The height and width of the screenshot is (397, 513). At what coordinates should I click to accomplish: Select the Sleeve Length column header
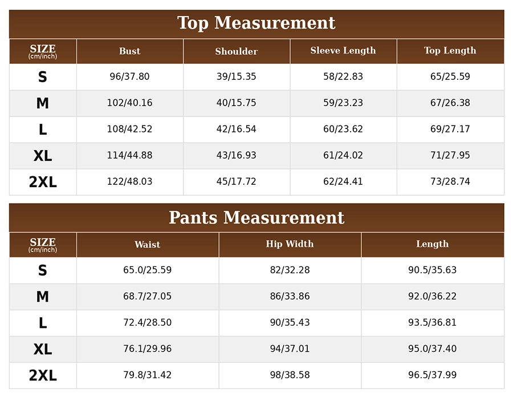343,51
